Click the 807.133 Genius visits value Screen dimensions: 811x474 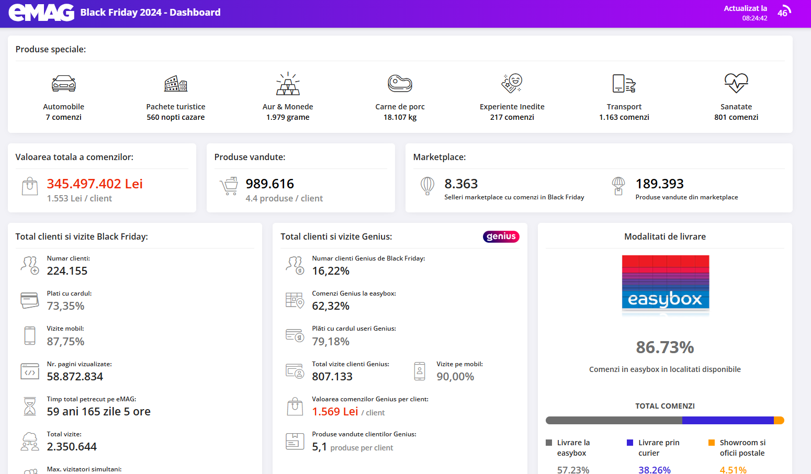(332, 377)
